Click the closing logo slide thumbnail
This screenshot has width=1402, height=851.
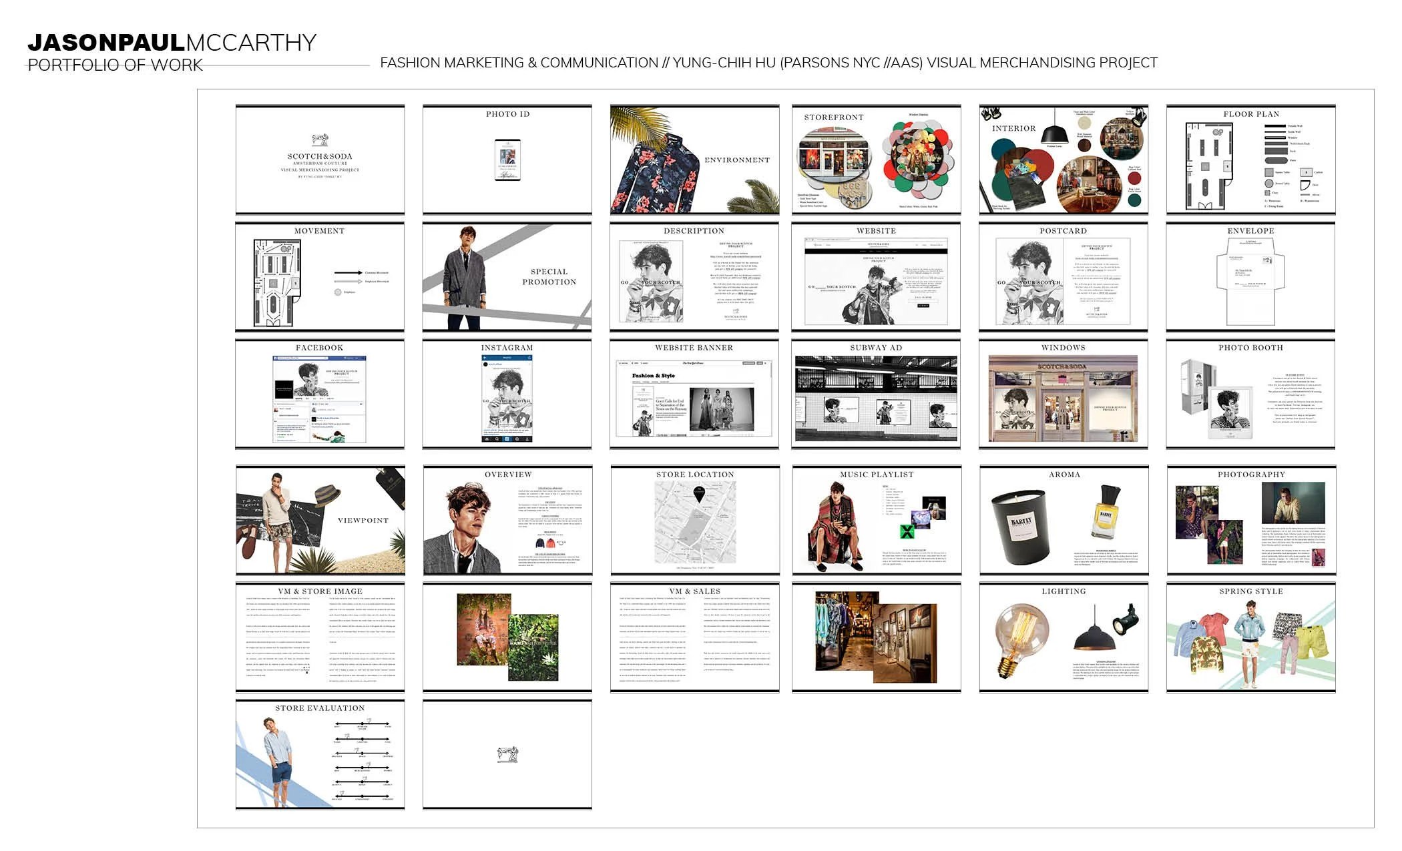point(507,754)
